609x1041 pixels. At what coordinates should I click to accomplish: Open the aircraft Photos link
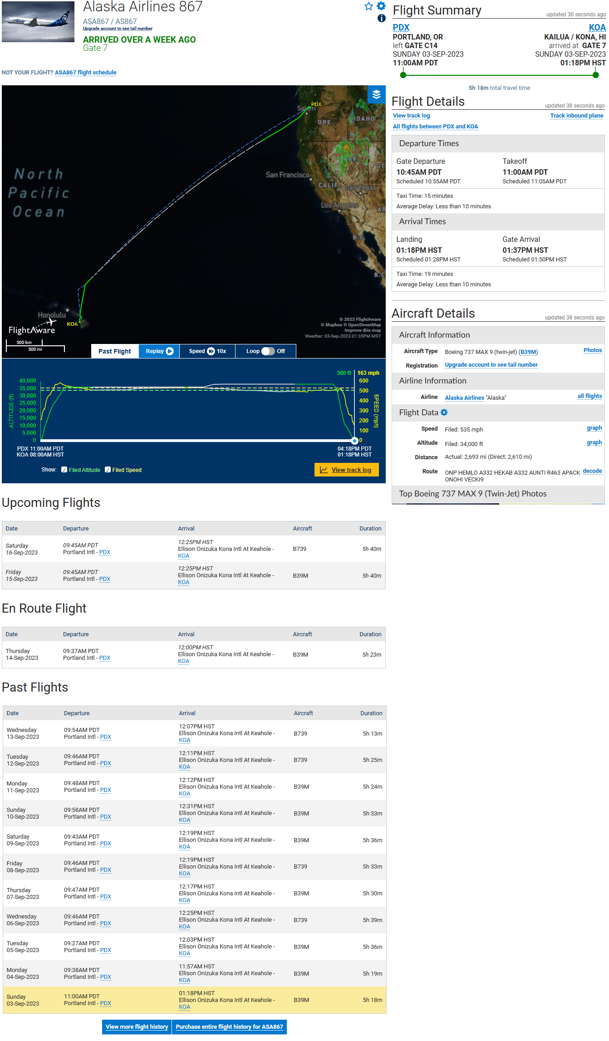click(593, 350)
